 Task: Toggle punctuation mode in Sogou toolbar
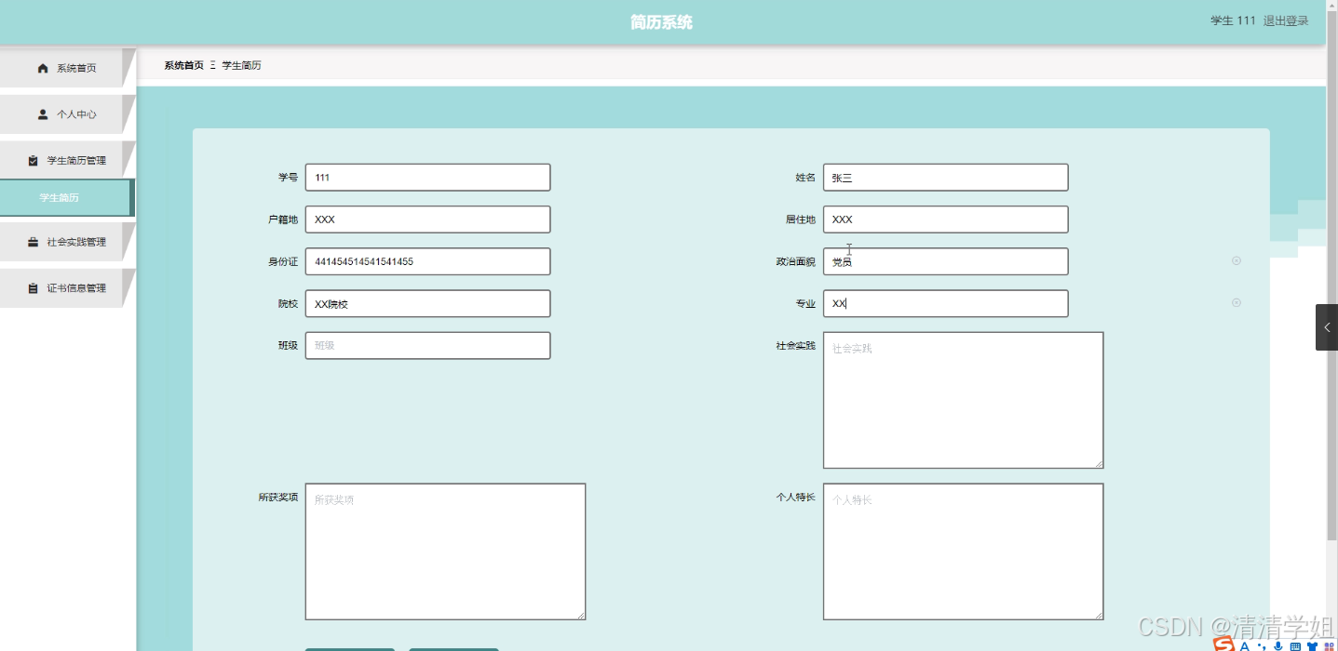(1261, 645)
